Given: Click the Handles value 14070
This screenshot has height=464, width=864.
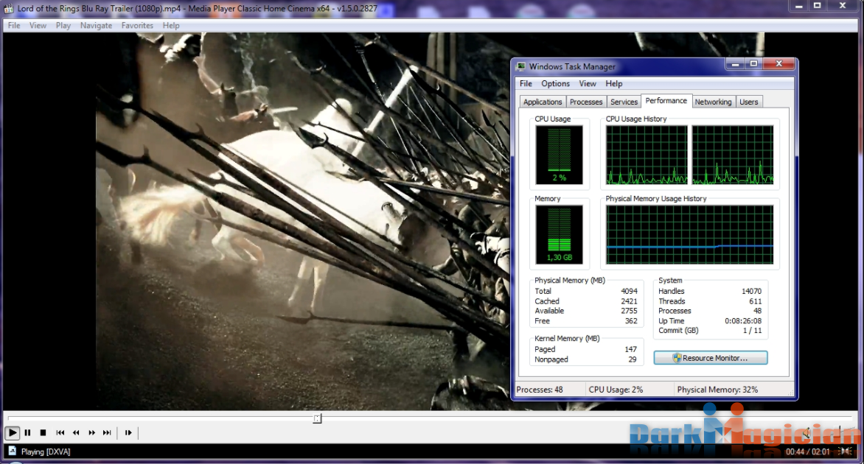Looking at the screenshot, I should (x=752, y=291).
